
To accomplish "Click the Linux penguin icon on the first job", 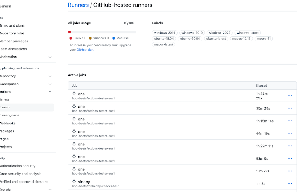I will [74, 93].
